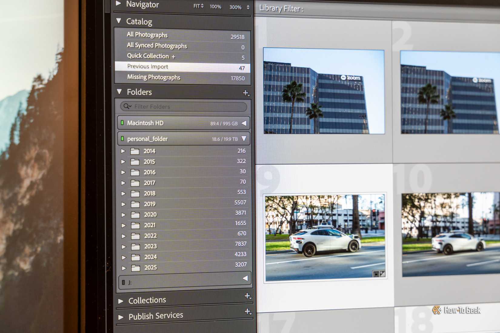Expand the Macintosh HD volume
This screenshot has height=333, width=500.
(x=244, y=123)
